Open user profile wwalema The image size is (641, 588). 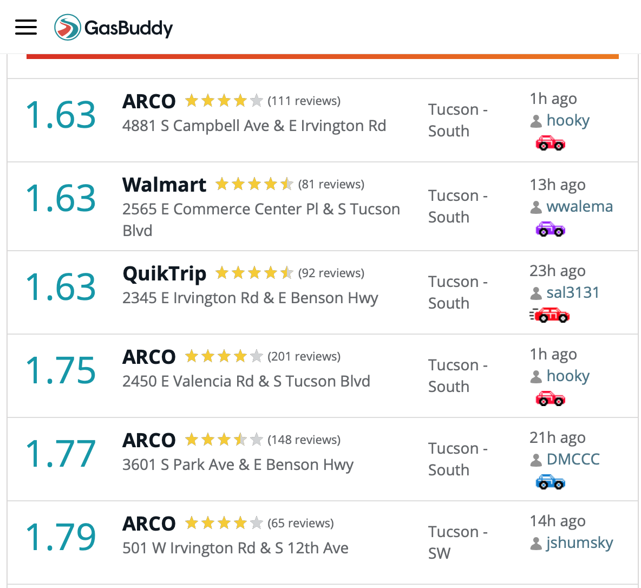tap(580, 206)
